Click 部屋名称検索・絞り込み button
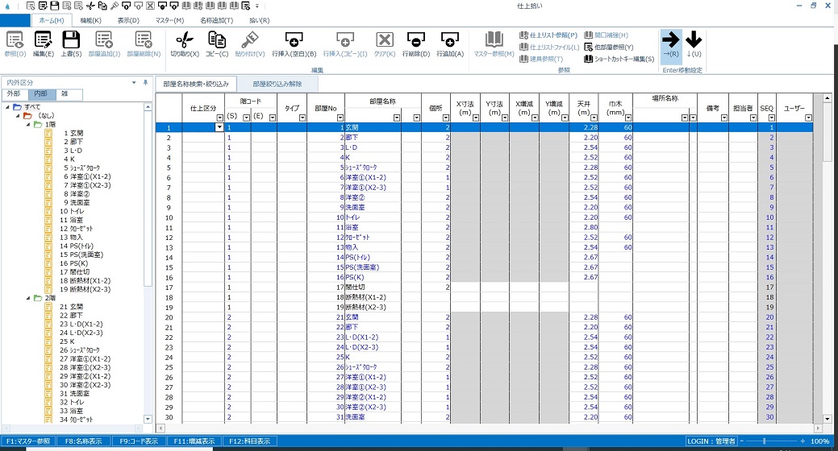Screen dimensions: 838x451 click(196, 84)
